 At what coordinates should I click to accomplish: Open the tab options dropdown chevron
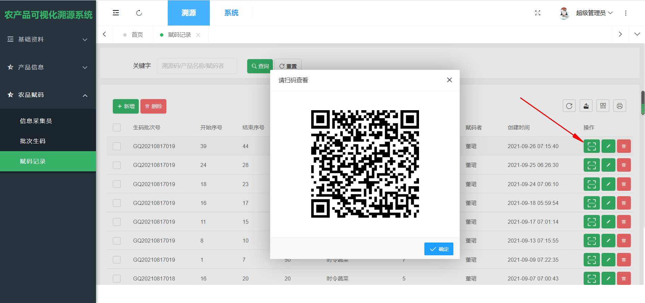(637, 34)
